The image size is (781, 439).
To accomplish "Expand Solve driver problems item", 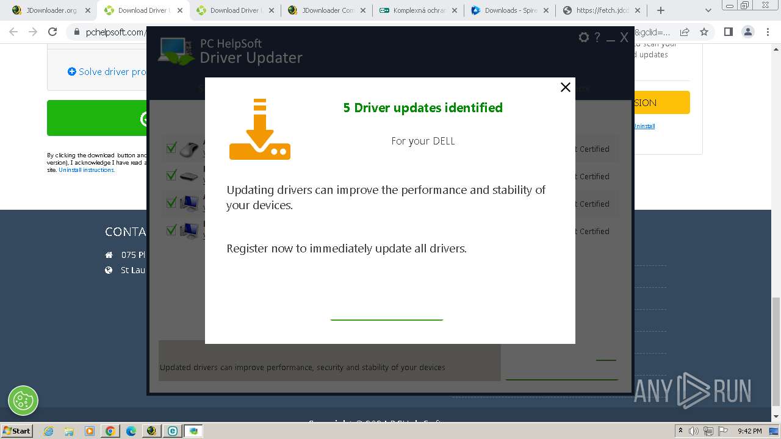I will pos(107,71).
